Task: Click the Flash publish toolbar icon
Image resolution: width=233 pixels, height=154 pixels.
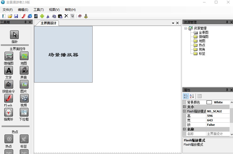Action: click(24, 16)
